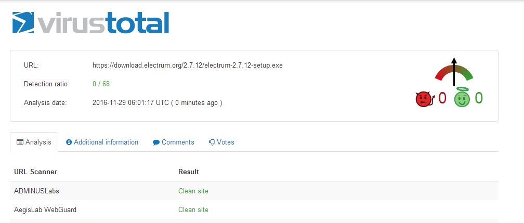Switch to the Votes tab
This screenshot has height=223, width=524.
221,142
